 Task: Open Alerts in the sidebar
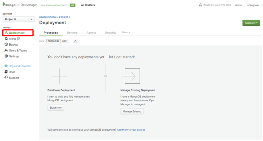coord(12,39)
